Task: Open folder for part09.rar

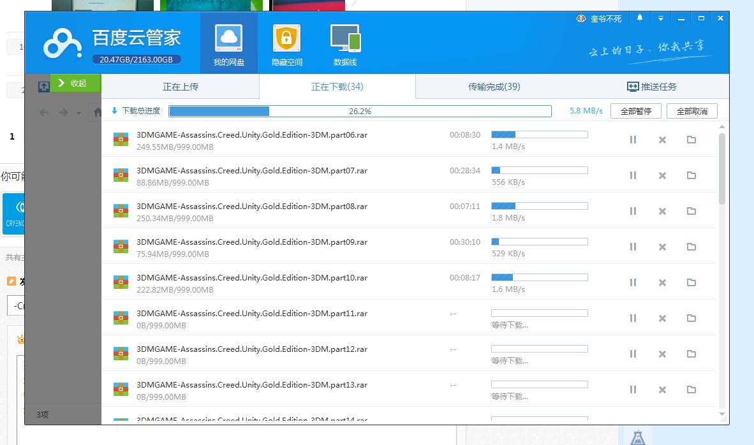Action: (x=691, y=246)
